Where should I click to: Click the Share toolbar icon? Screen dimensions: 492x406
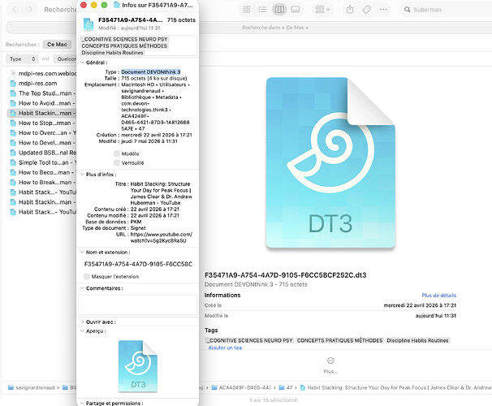coord(350,10)
